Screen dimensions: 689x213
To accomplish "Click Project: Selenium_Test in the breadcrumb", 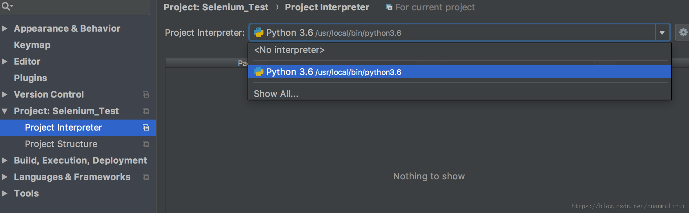I will pos(216,7).
